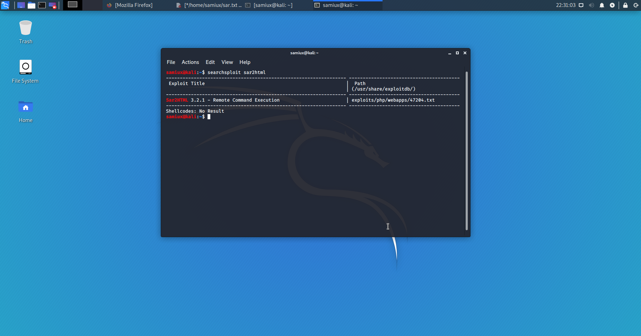The height and width of the screenshot is (336, 641).
Task: Click the screen recorder panel icon
Action: [52, 5]
